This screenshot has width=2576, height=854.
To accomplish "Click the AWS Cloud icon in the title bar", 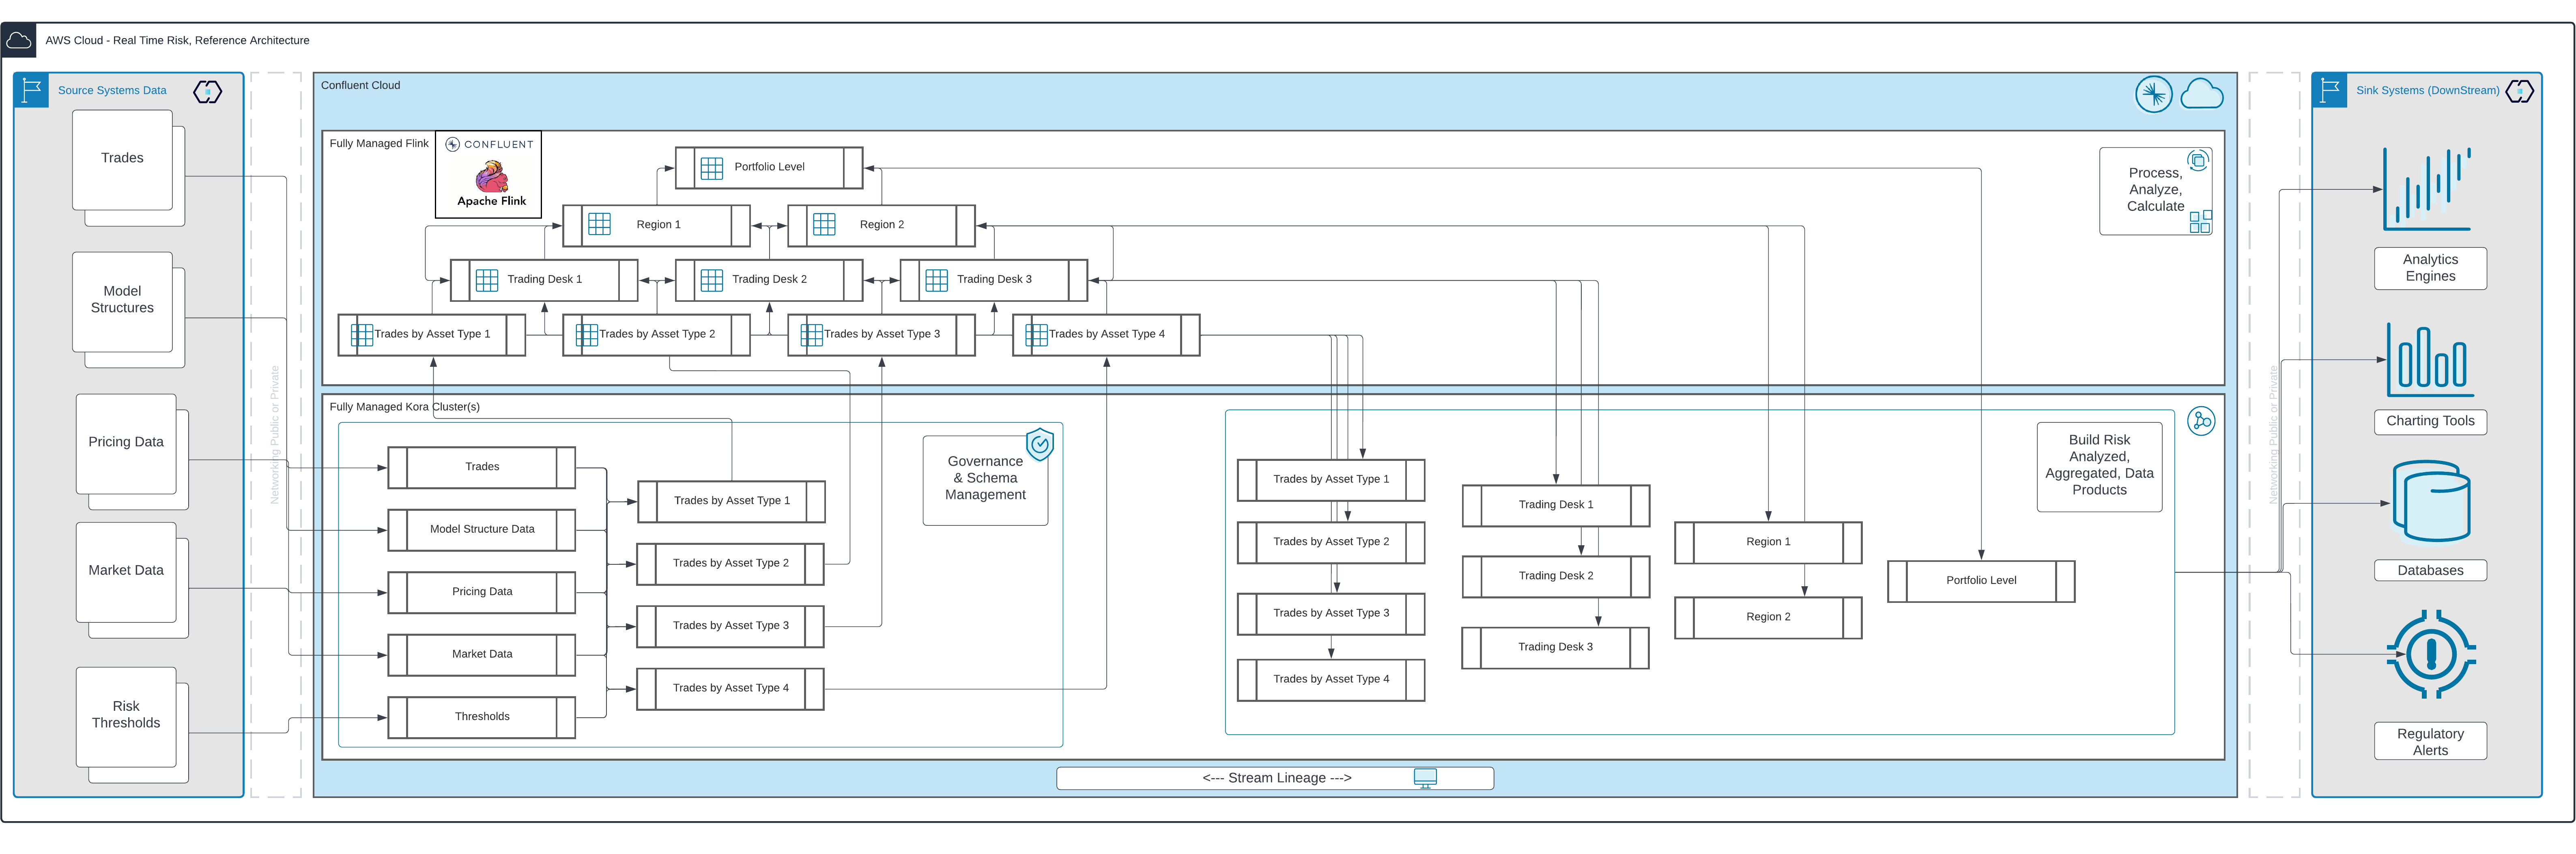I will [18, 40].
